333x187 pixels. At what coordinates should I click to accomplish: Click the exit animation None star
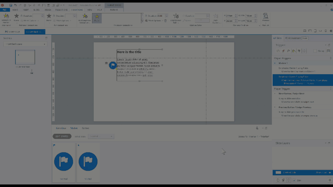tap(49, 16)
